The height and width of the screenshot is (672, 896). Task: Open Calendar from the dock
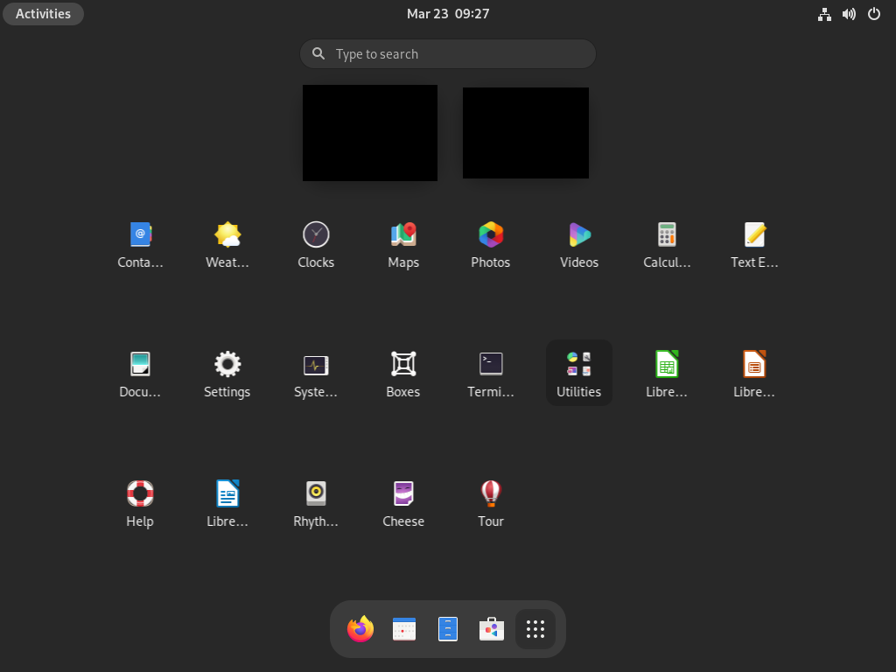click(x=404, y=629)
